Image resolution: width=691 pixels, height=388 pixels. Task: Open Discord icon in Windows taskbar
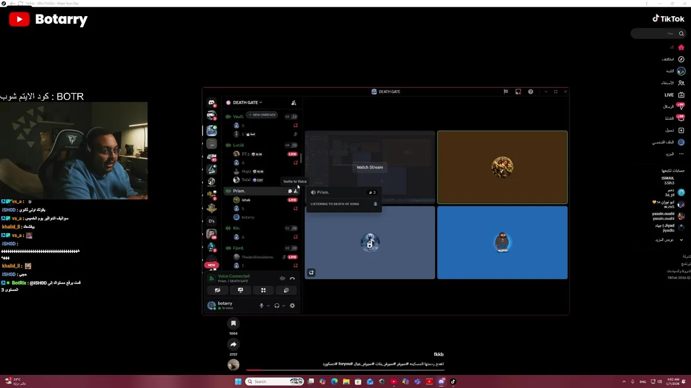coord(442,382)
